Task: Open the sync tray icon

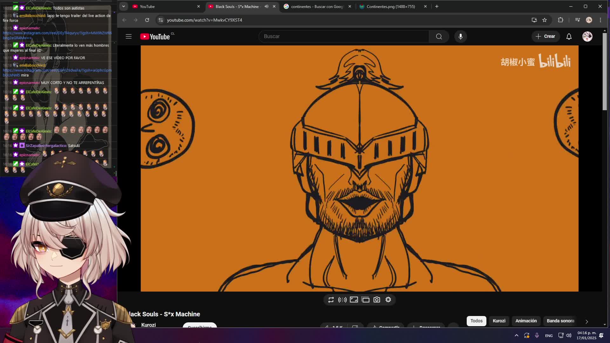Action: 526,335
